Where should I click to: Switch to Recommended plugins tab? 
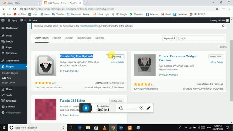84,38
